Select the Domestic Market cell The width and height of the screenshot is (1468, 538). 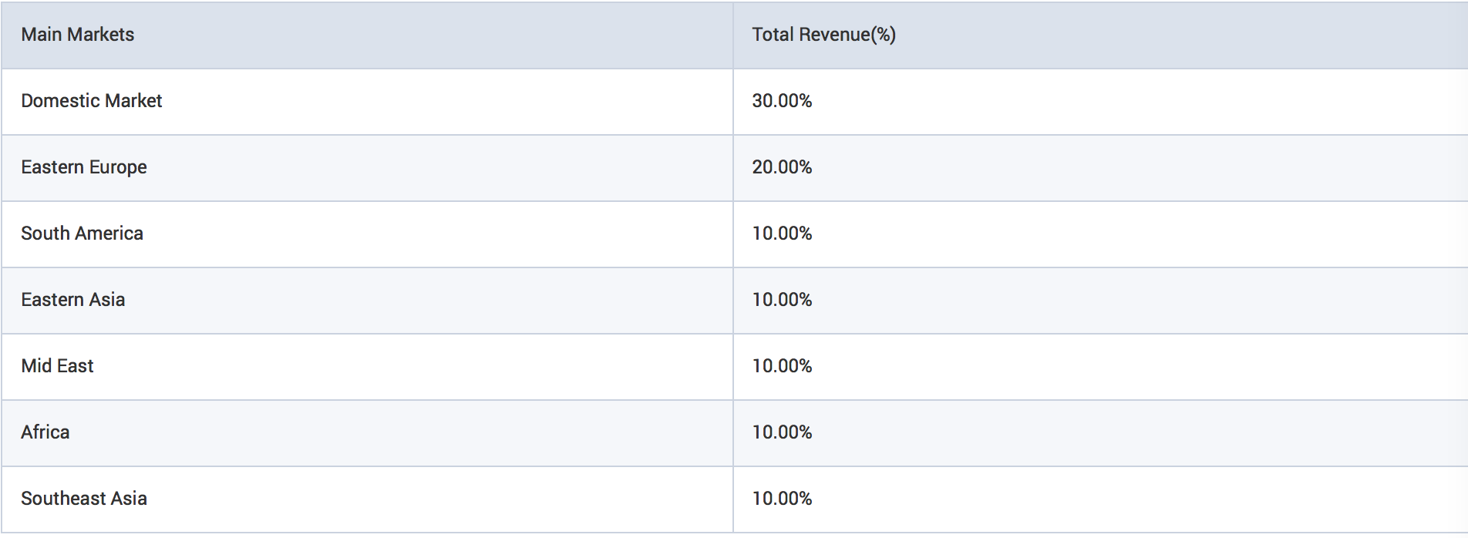91,101
